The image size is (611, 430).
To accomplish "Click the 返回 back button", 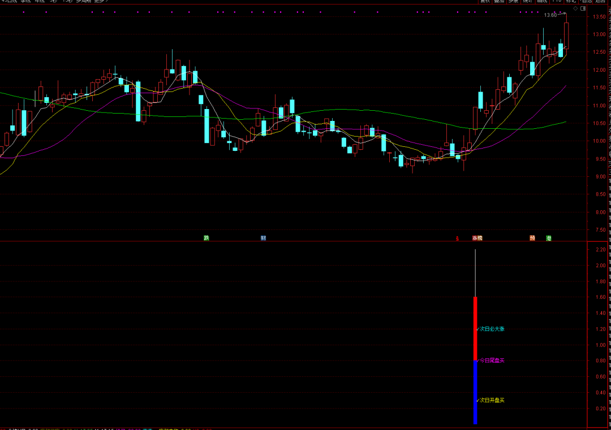I will pyautogui.click(x=600, y=1).
